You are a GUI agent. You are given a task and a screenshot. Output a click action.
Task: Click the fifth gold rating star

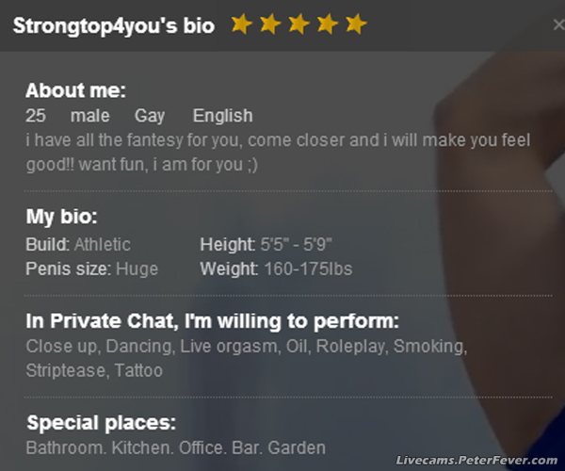[355, 24]
